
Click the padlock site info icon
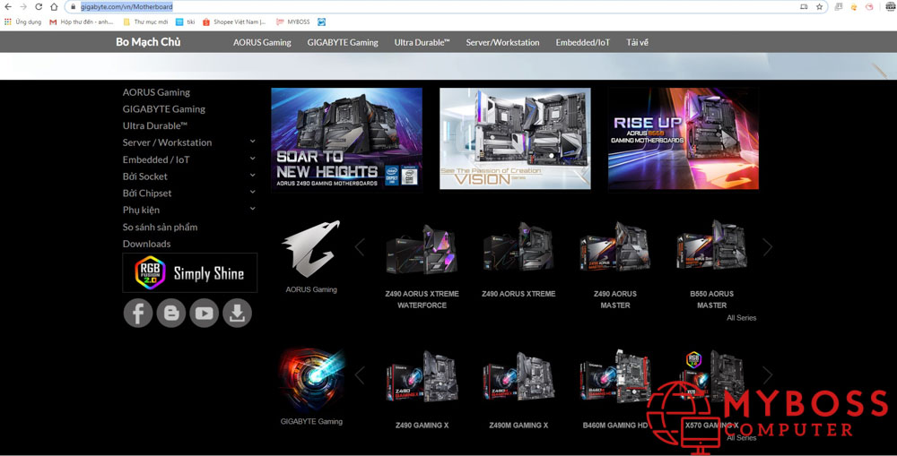point(73,7)
